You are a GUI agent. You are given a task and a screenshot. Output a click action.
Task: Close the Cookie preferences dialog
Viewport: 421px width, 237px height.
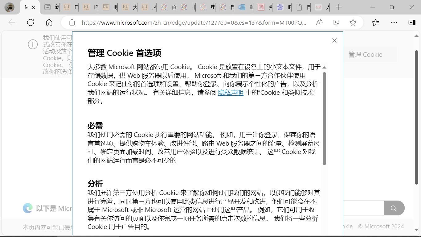pos(334,40)
